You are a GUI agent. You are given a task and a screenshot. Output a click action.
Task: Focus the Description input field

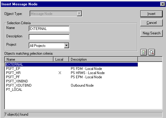click(49, 37)
